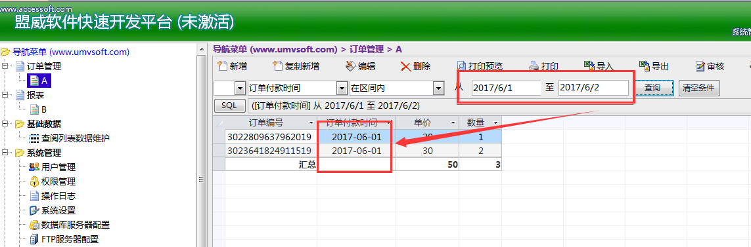The height and width of the screenshot is (247, 751).
Task: Select report B in the tree
Action: coord(43,109)
